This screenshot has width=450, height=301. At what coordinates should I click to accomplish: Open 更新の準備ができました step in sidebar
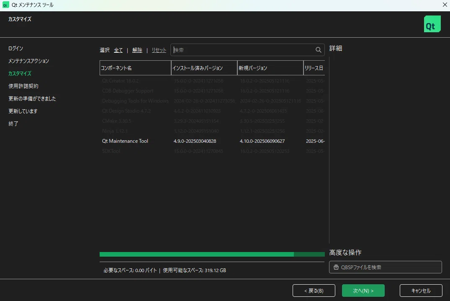pos(32,99)
